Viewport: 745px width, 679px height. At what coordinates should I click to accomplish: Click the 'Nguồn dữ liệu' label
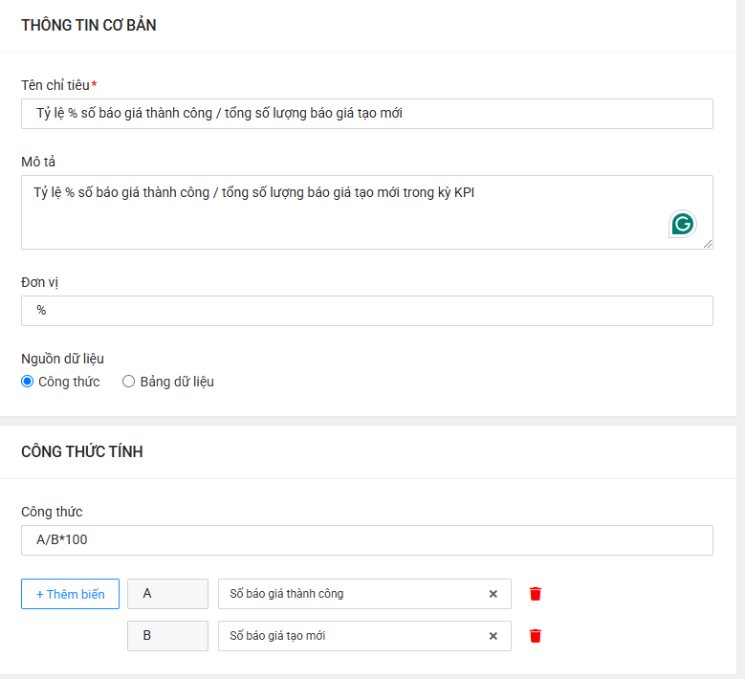click(x=63, y=359)
